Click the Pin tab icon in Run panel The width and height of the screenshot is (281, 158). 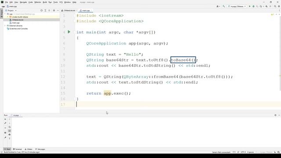[5, 137]
